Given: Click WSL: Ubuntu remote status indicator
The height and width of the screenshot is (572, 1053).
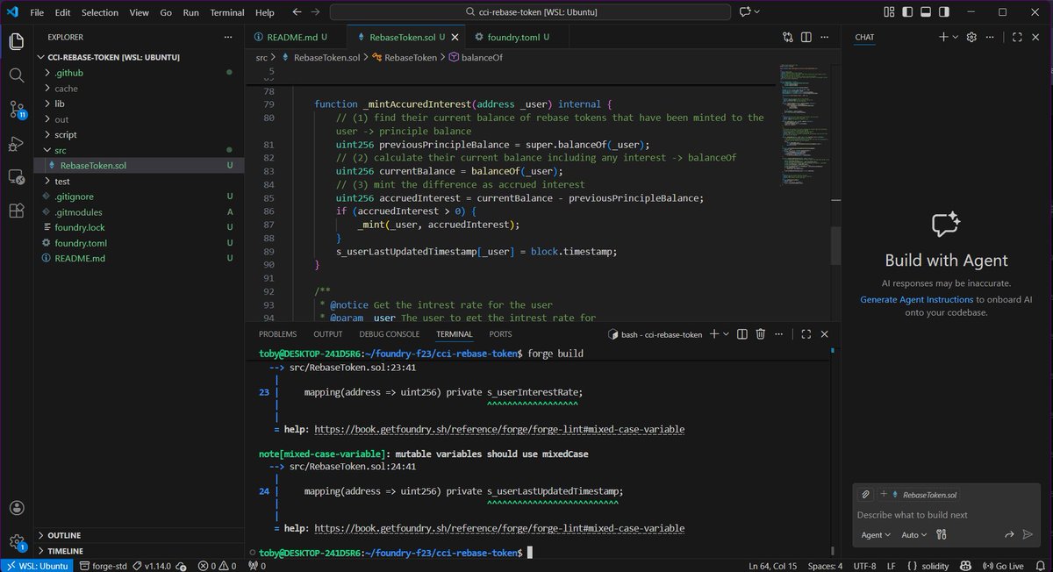Looking at the screenshot, I should [35, 566].
